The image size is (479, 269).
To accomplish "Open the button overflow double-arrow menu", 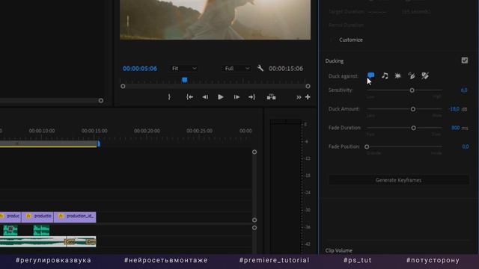I will 299,97.
